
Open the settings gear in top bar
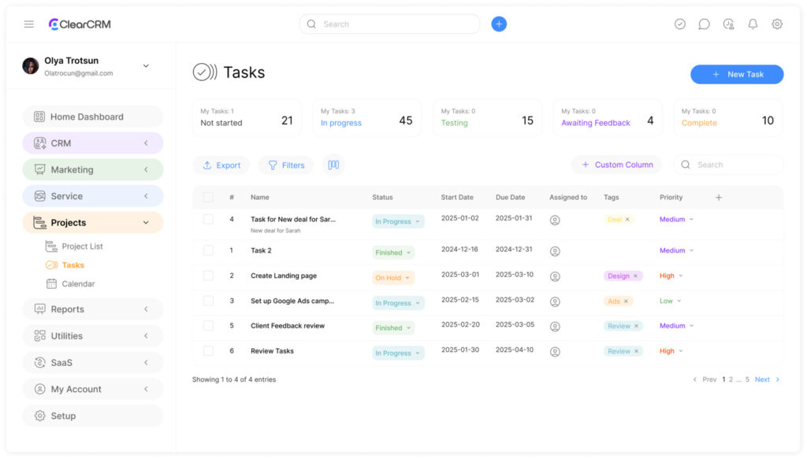coord(777,24)
